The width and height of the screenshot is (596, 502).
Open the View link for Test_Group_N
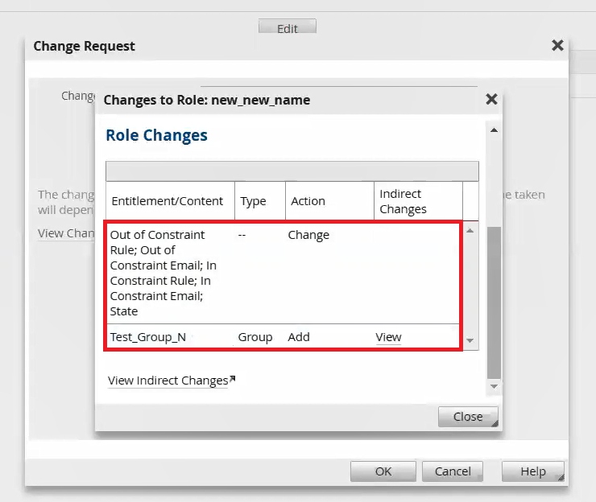point(388,337)
